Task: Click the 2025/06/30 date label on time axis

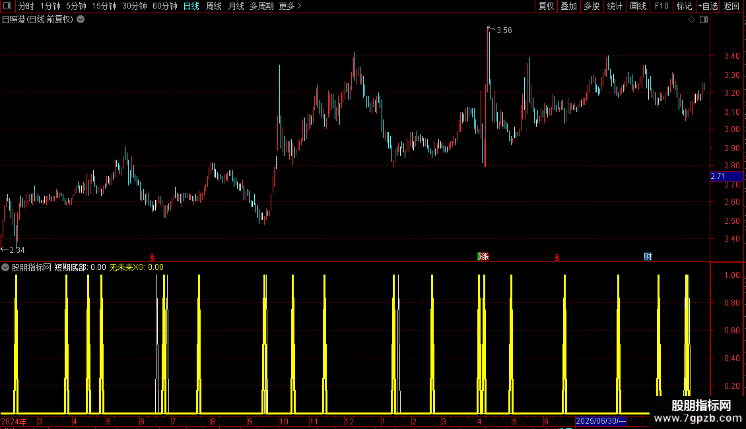Action: pos(601,421)
